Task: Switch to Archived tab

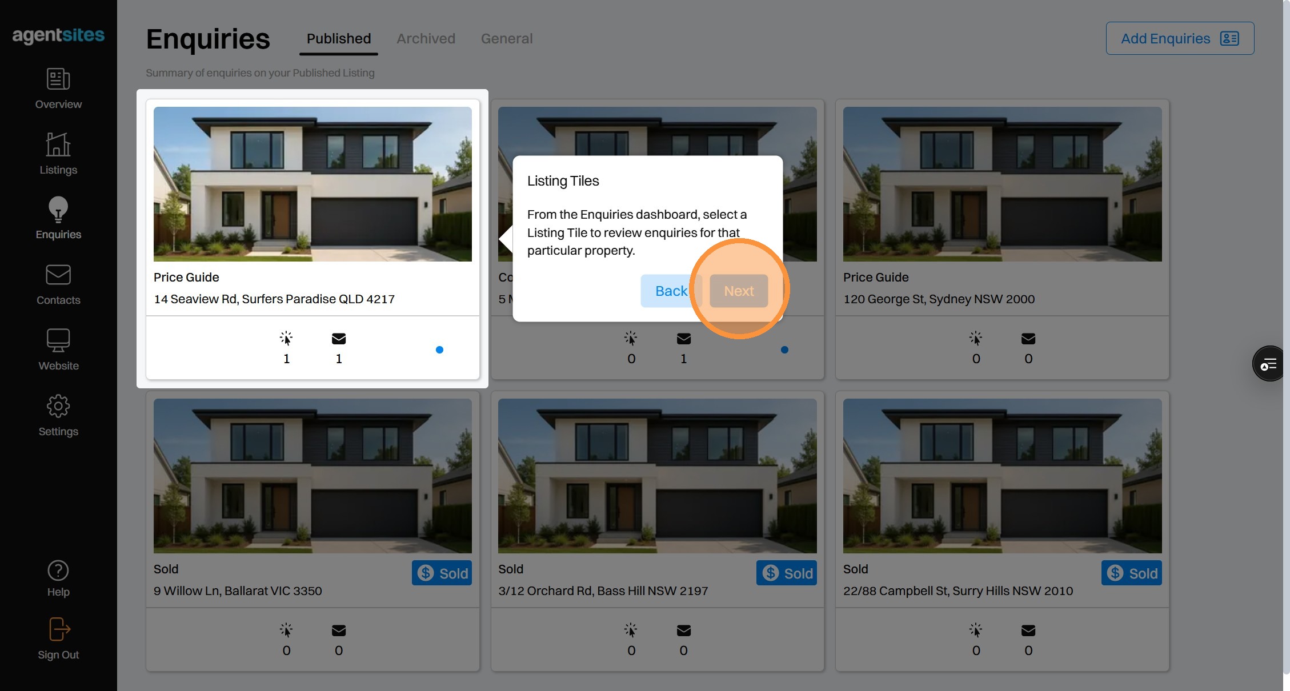Action: (426, 39)
